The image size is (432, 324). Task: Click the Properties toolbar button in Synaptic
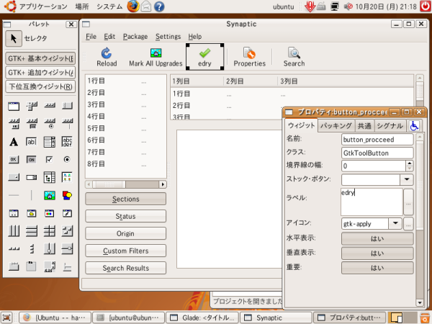(250, 57)
